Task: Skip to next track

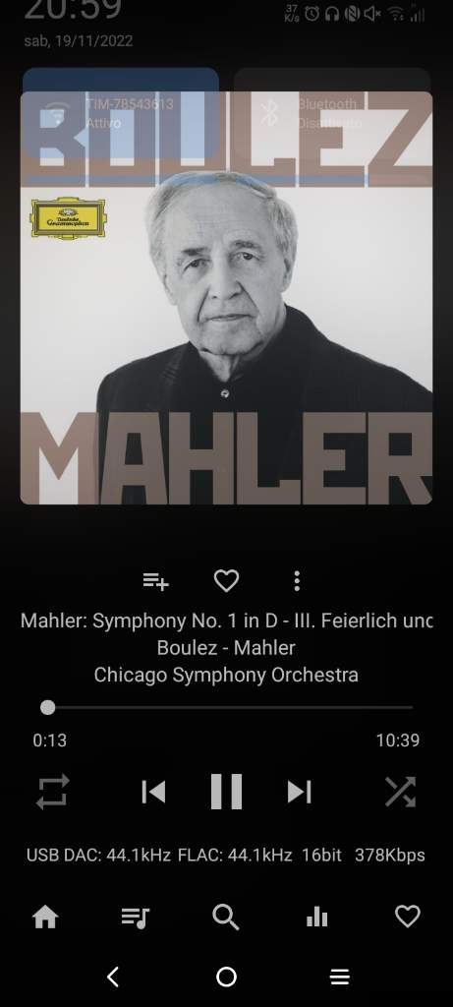Action: (x=299, y=792)
